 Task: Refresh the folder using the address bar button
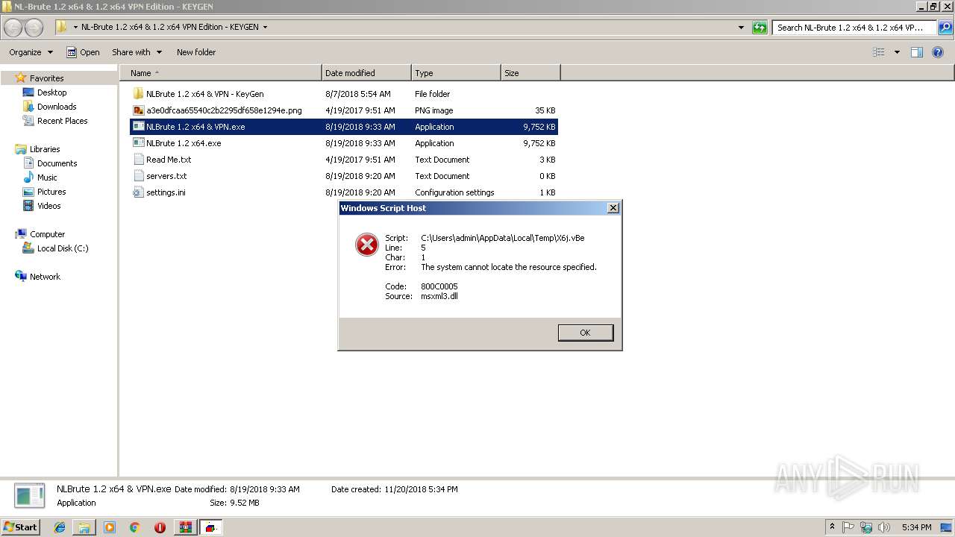(760, 28)
